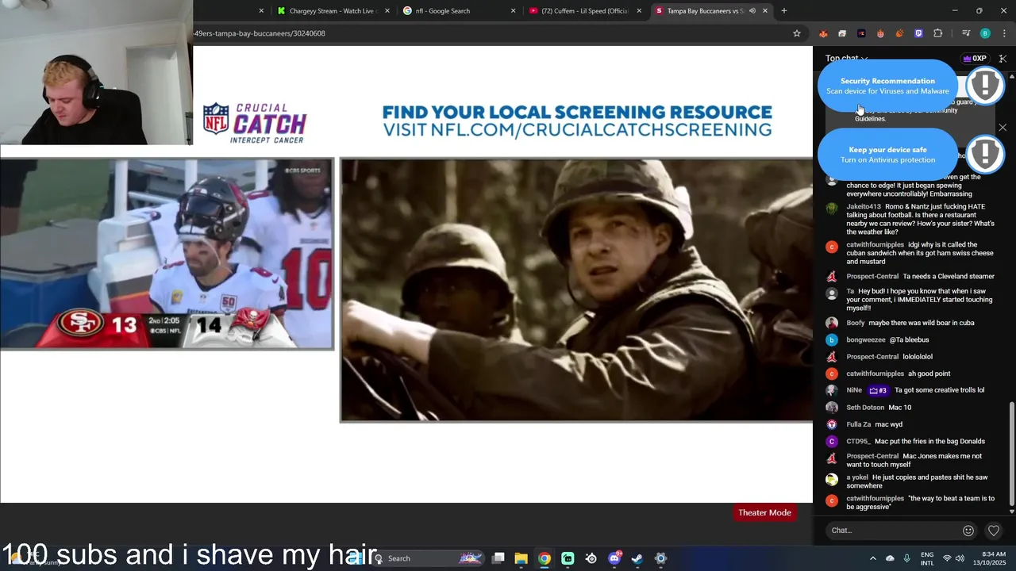Image resolution: width=1016 pixels, height=571 pixels.
Task: Open Google Chrome from the taskbar
Action: point(545,558)
